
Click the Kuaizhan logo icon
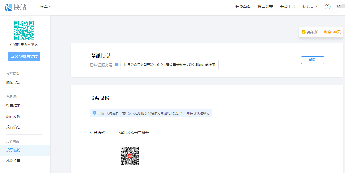(9, 7)
